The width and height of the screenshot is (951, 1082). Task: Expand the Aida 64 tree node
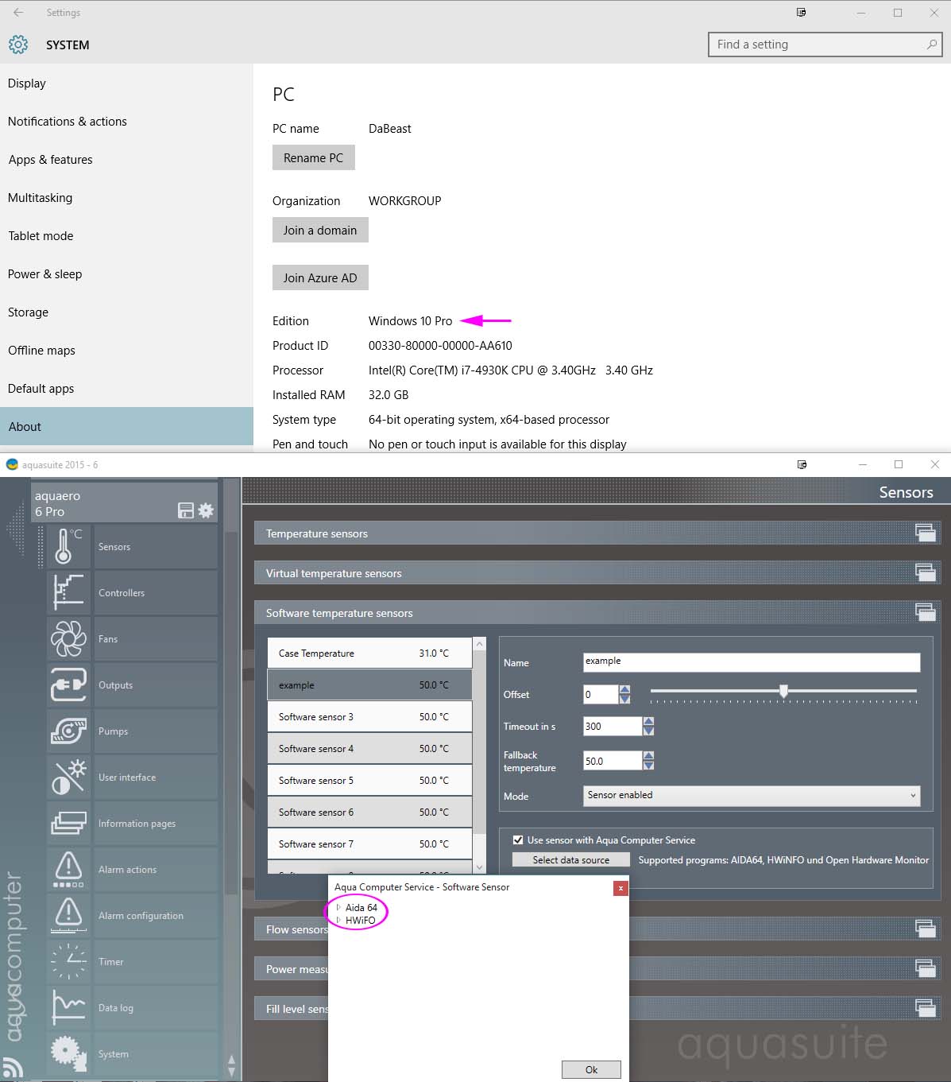point(338,907)
